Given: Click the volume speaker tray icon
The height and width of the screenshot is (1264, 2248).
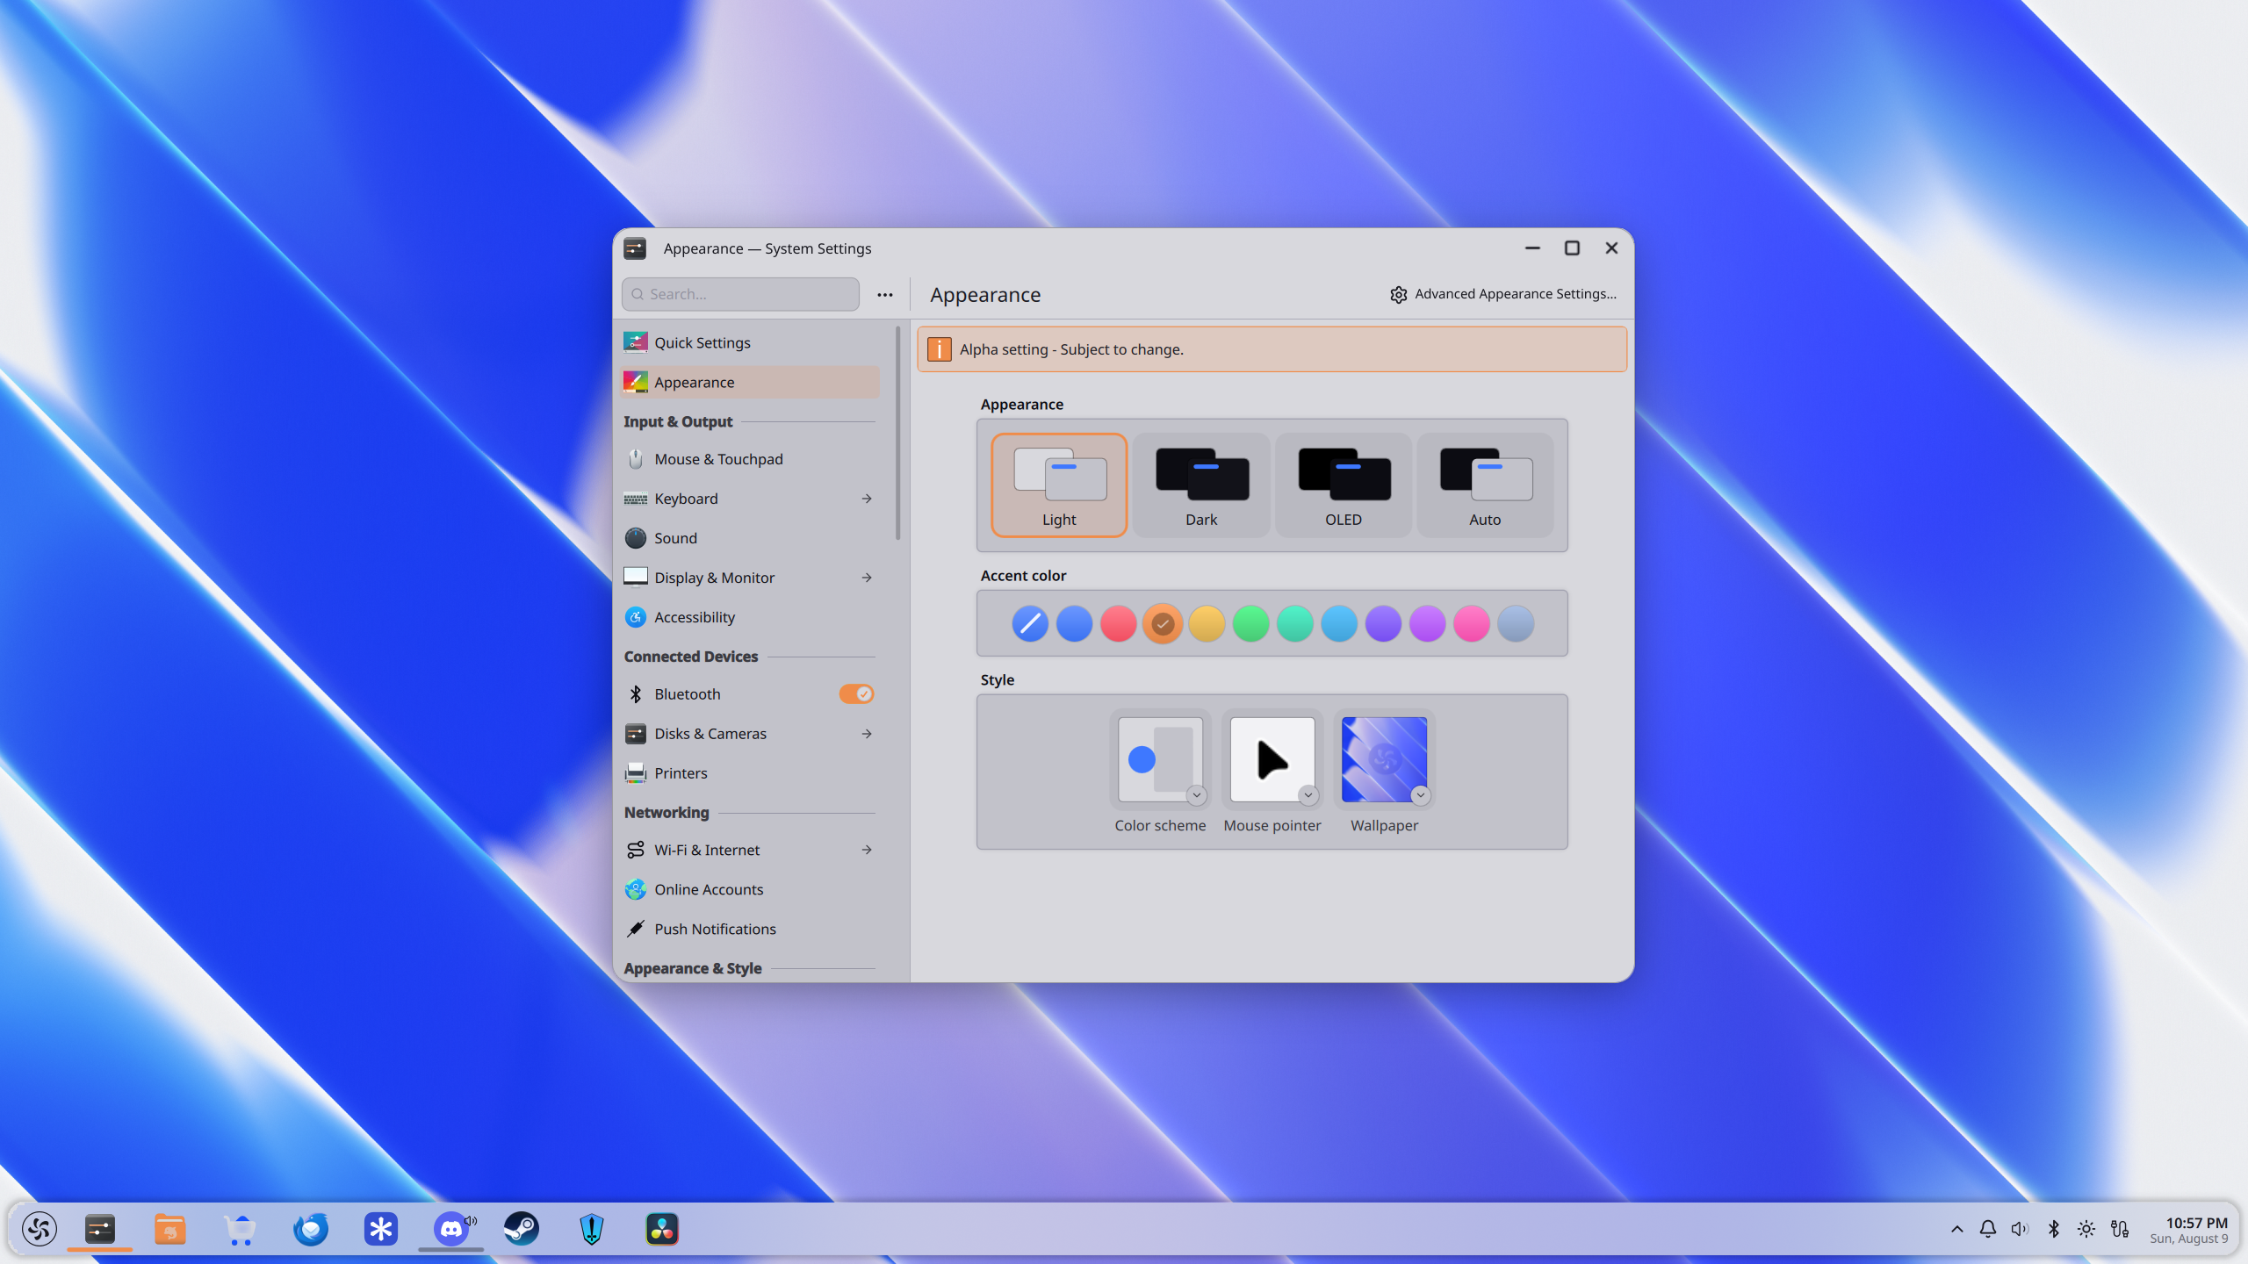Looking at the screenshot, I should tap(2020, 1229).
